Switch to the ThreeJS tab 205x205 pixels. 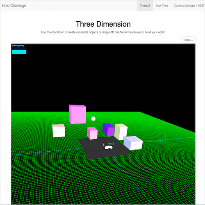point(145,6)
